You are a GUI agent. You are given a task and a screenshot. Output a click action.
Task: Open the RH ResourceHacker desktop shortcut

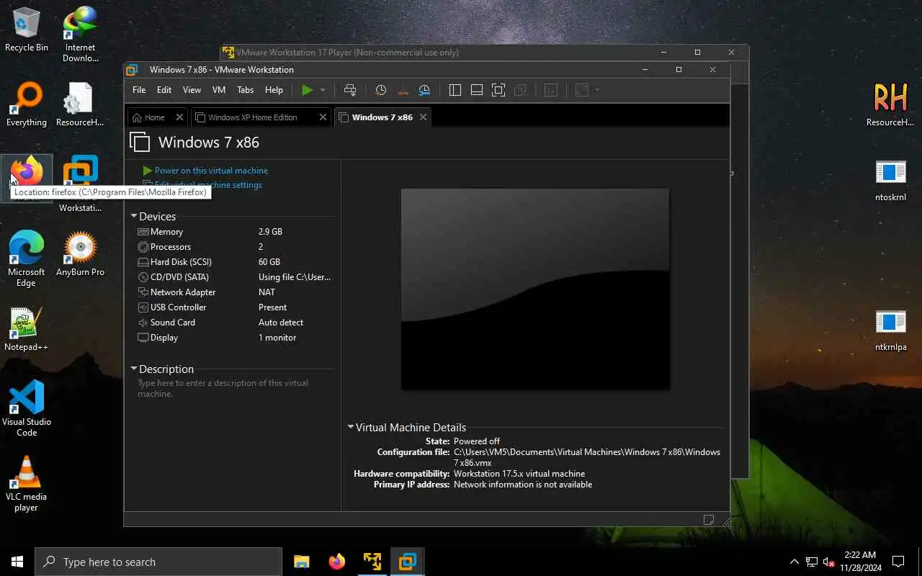(x=890, y=104)
